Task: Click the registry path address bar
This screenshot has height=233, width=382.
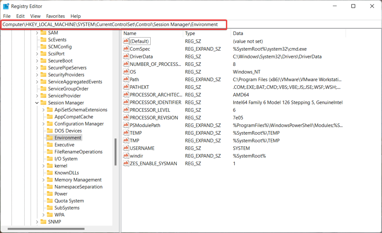Action: pos(112,24)
